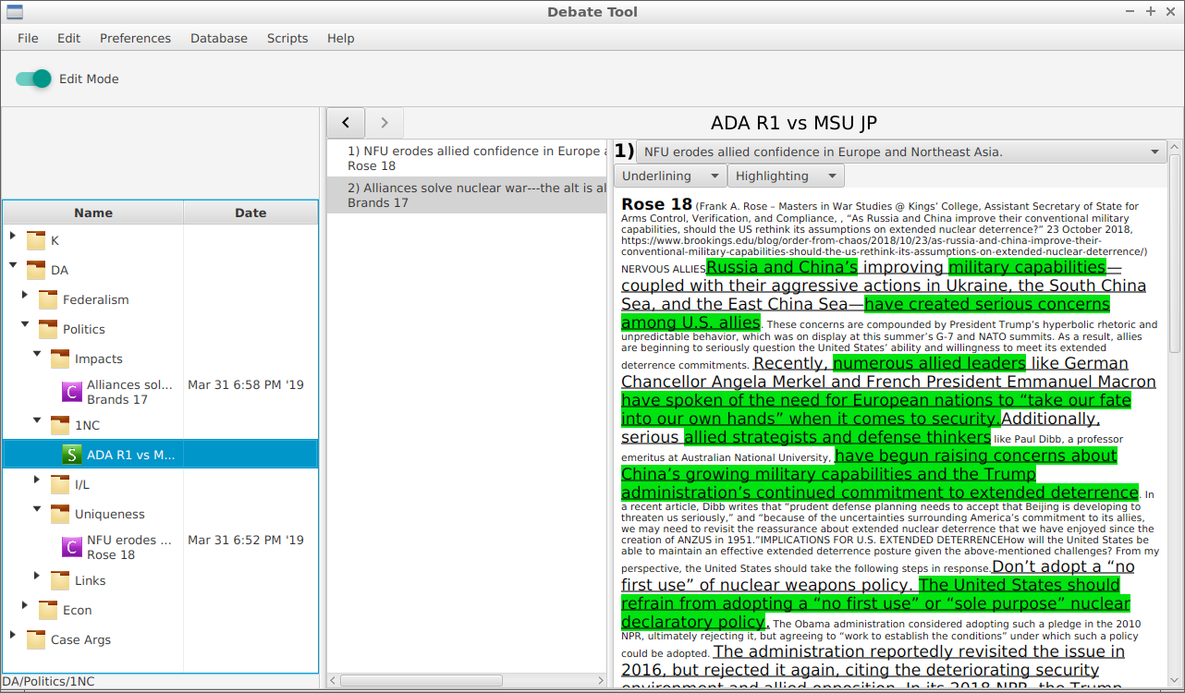This screenshot has height=693, width=1185.
Task: Click the 1NC folder icon
Action: pos(60,425)
